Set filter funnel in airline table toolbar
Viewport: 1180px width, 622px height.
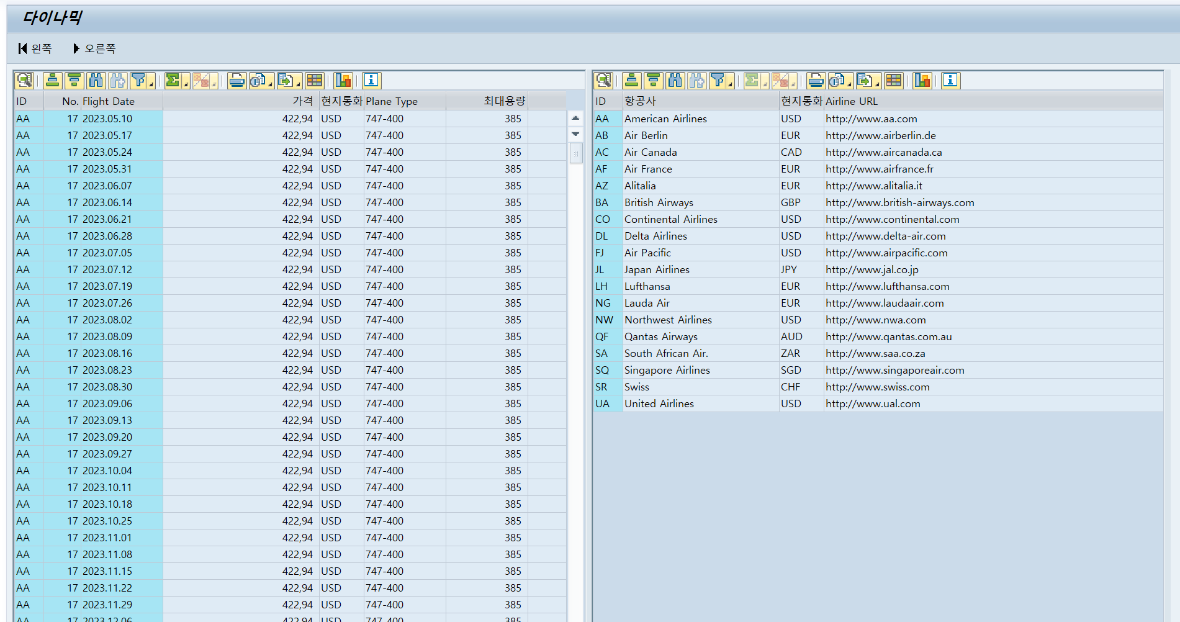718,80
